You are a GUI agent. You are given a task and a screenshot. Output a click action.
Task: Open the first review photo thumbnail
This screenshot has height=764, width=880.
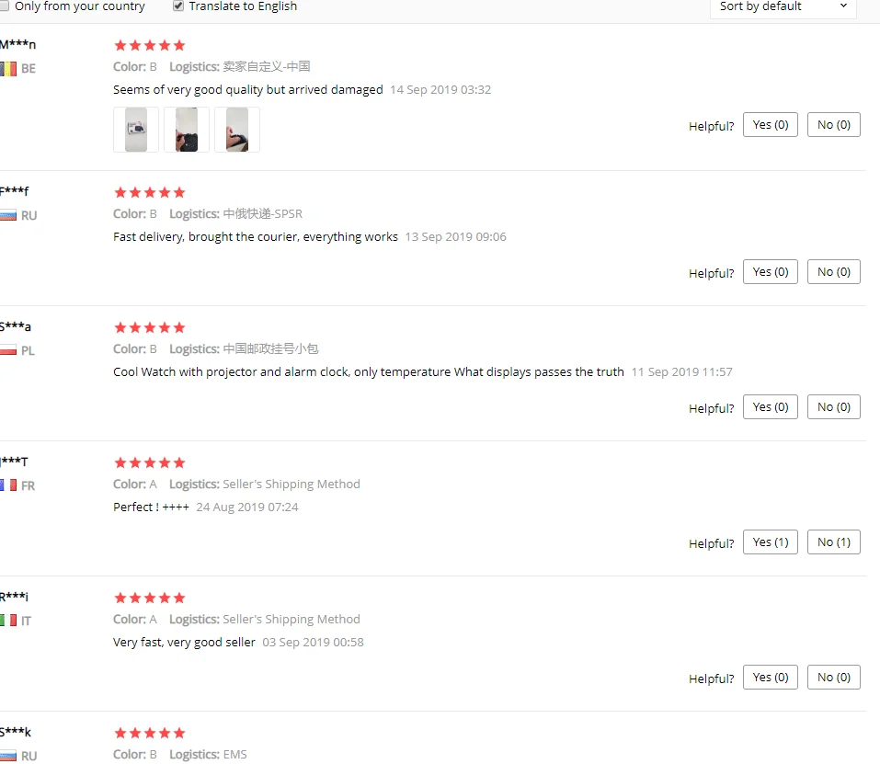(x=136, y=130)
